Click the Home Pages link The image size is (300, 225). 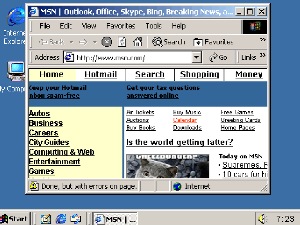[238, 128]
